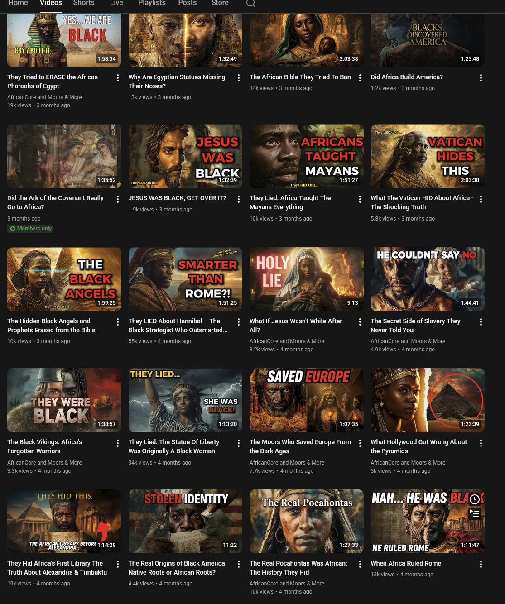The image size is (505, 604).
Task: Open the Store tab
Action: (220, 3)
